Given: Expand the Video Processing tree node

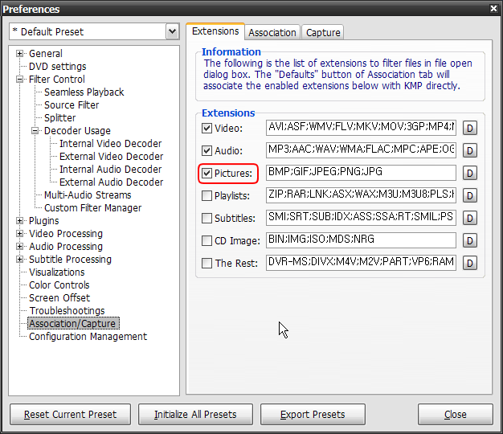Looking at the screenshot, I should (20, 234).
